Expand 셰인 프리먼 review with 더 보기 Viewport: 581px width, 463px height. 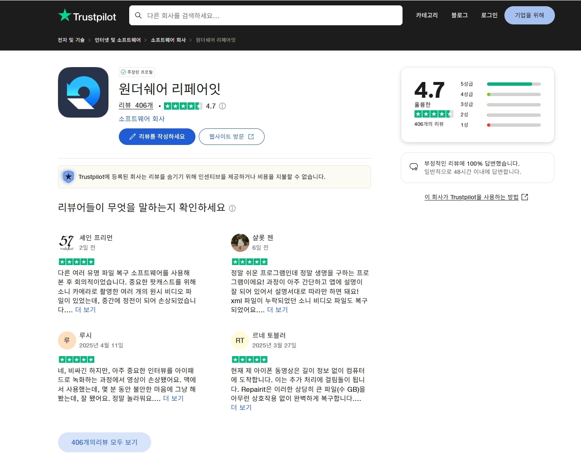pos(85,310)
